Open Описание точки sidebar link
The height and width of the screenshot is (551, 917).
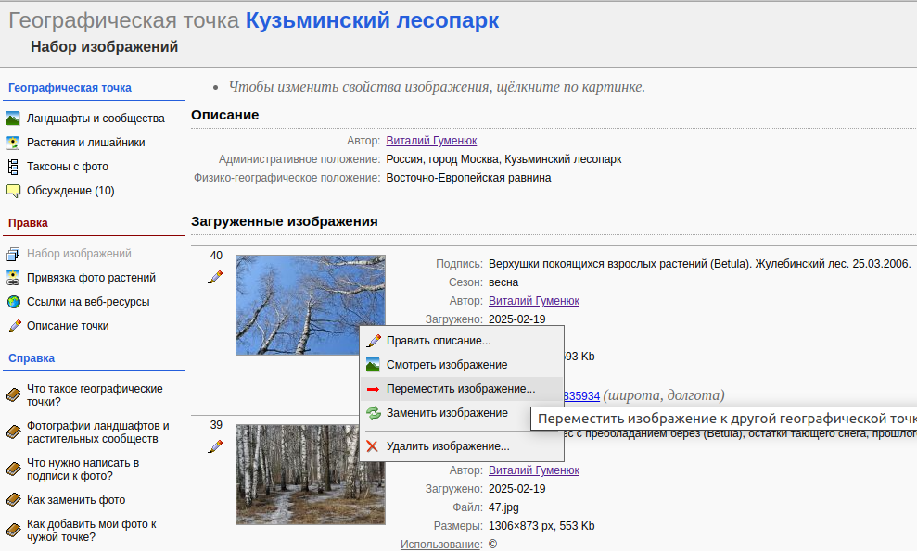tap(68, 326)
